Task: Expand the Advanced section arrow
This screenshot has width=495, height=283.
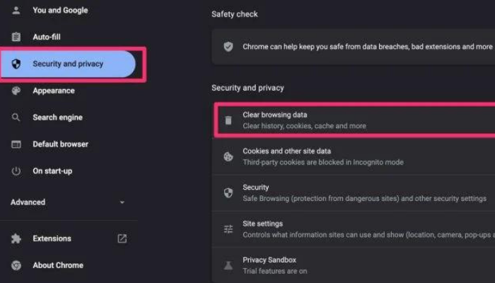Action: coord(122,202)
